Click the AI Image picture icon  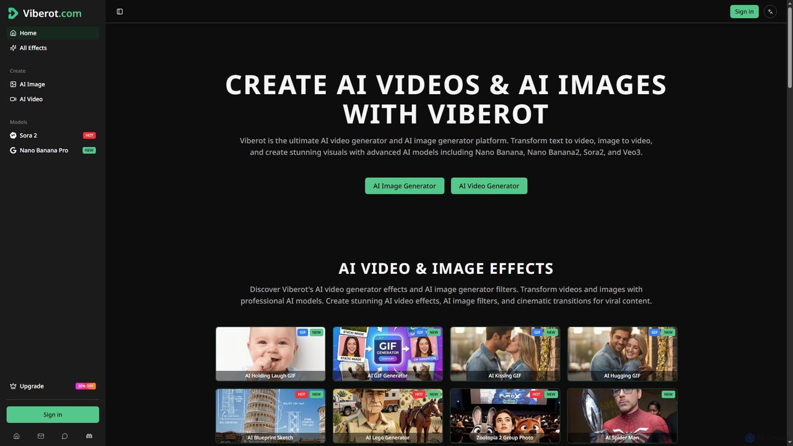click(x=13, y=84)
